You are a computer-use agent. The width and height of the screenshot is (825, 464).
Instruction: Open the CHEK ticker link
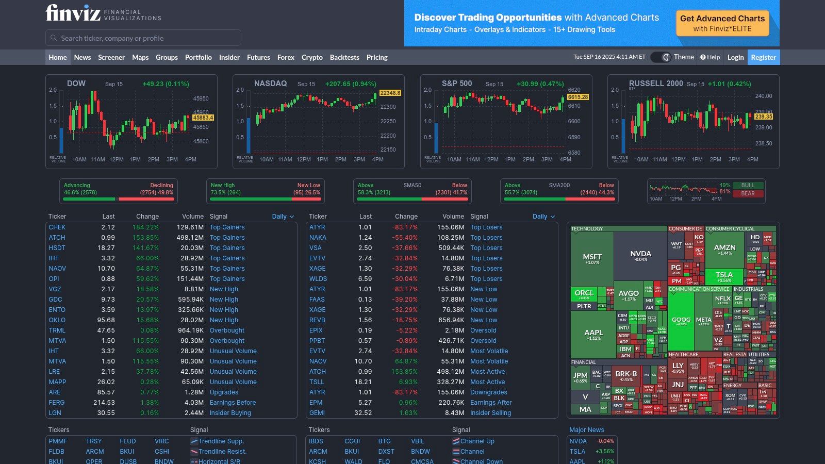(x=57, y=227)
